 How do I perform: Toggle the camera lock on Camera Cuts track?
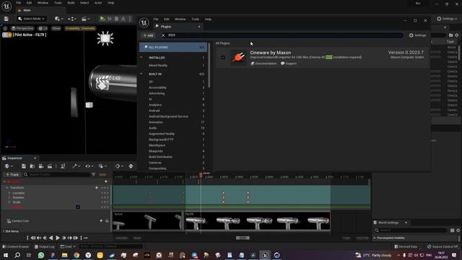coord(107,220)
